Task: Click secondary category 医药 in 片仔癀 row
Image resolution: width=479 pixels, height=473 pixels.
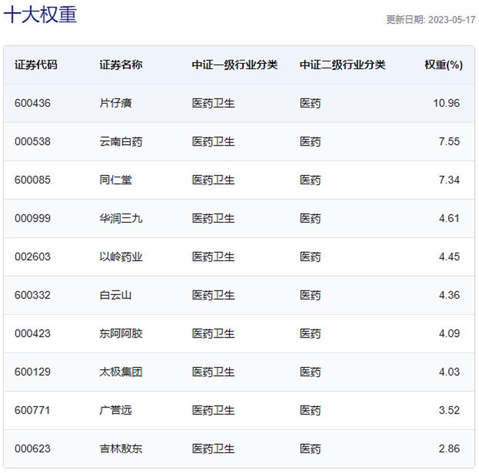Action: click(310, 103)
